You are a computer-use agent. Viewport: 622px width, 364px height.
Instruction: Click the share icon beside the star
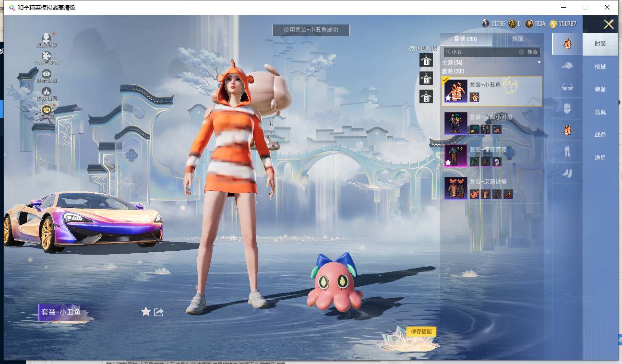click(159, 312)
